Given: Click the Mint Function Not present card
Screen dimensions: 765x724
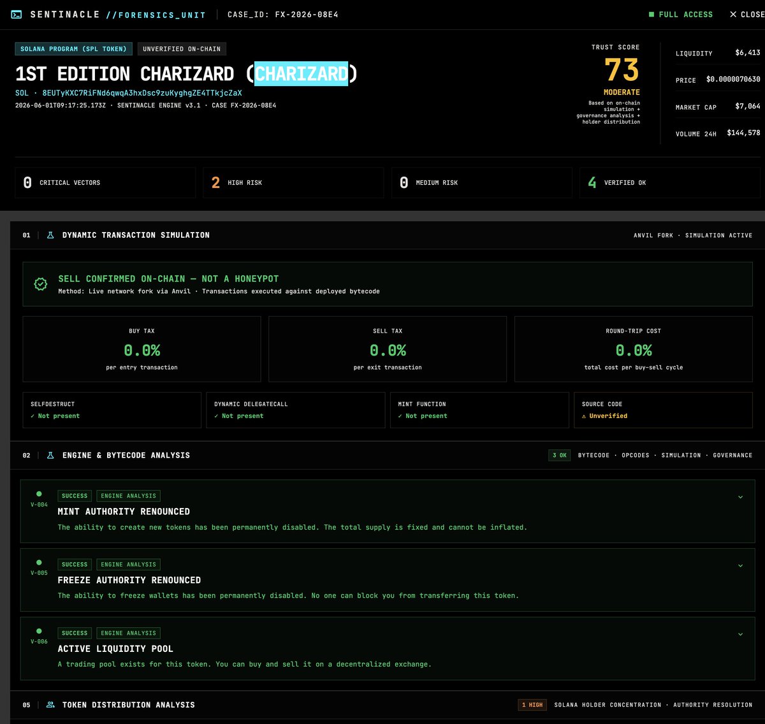Looking at the screenshot, I should (x=479, y=410).
